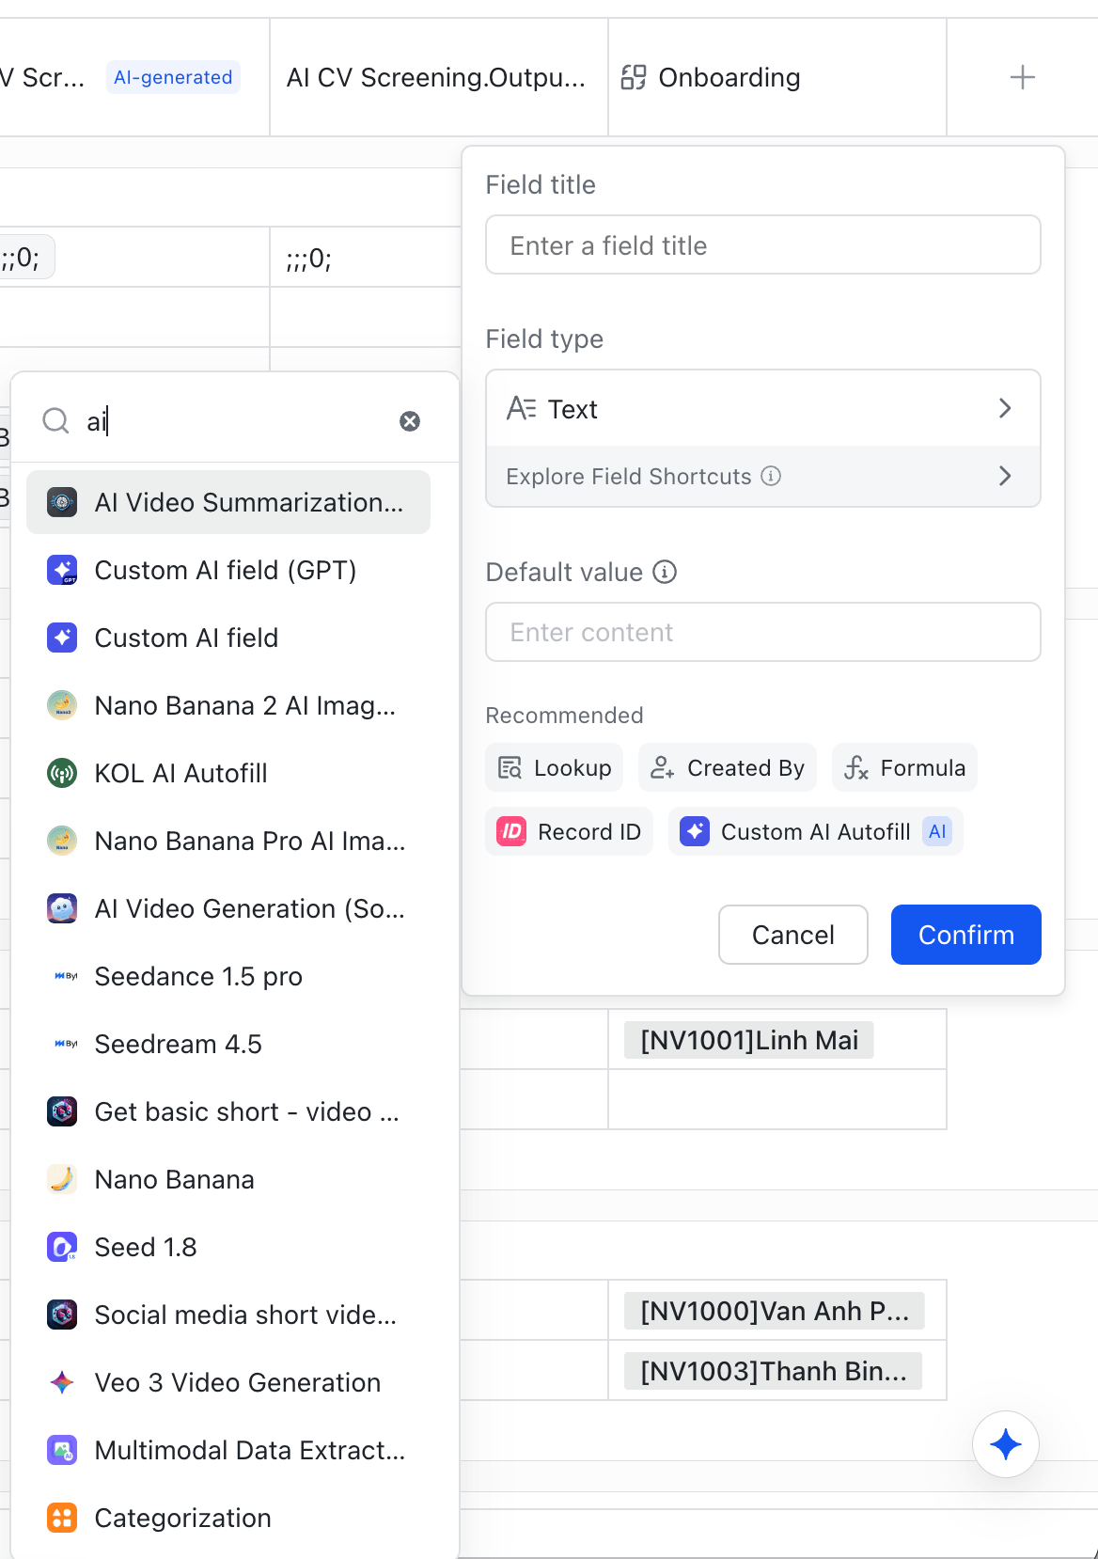Click the Onboarding column header
Screen dimensions: 1098x1559
[x=777, y=77]
